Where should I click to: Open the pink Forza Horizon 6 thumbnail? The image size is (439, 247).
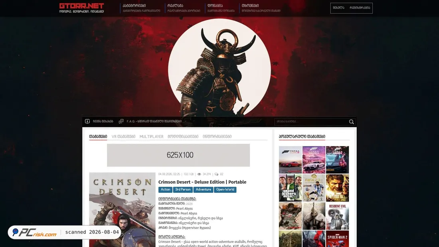tap(314, 160)
